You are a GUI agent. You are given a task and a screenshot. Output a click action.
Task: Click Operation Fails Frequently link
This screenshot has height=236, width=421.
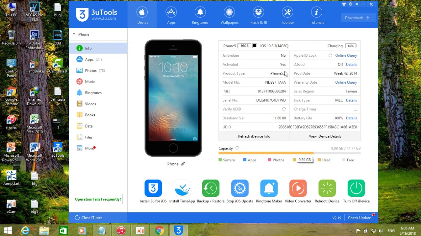tap(98, 199)
